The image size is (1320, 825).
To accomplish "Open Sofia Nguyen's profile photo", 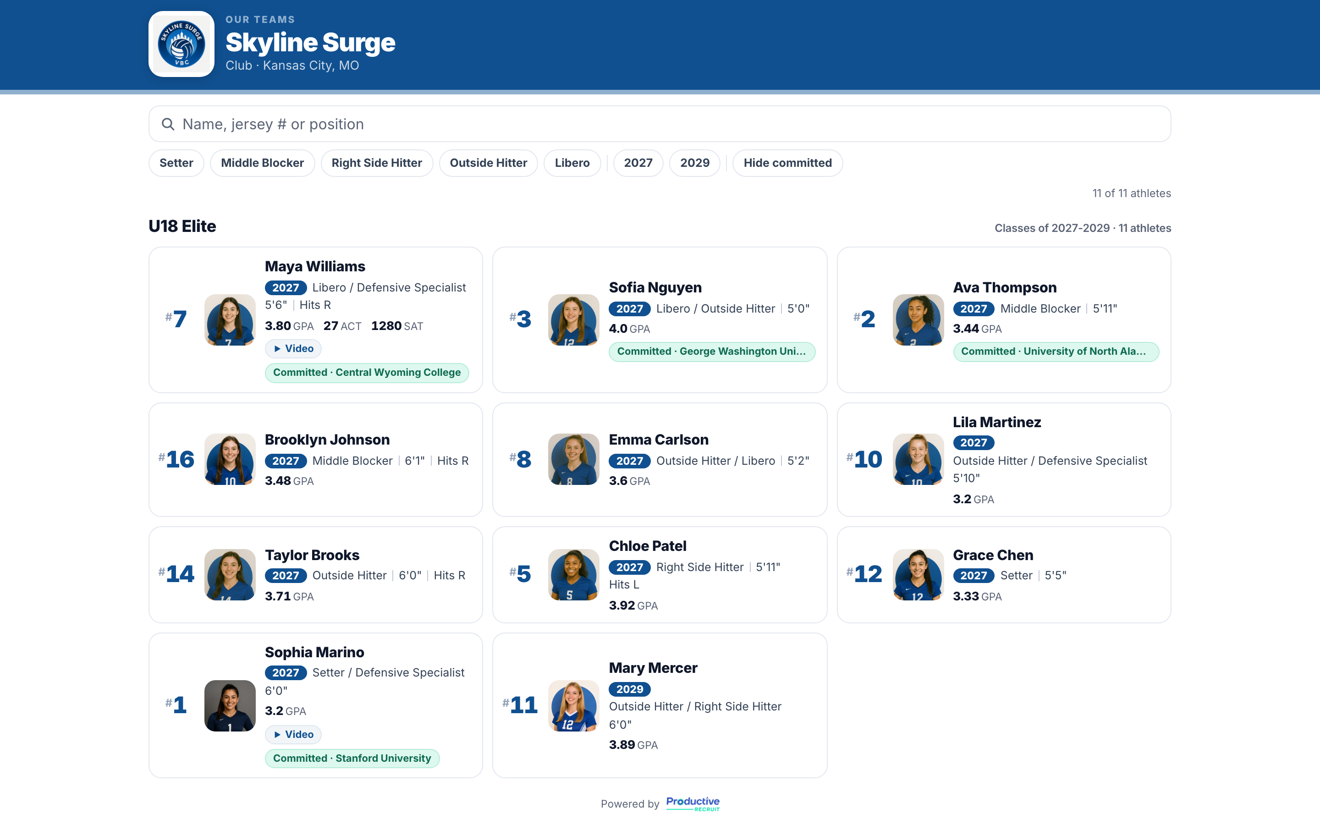I will pyautogui.click(x=573, y=320).
